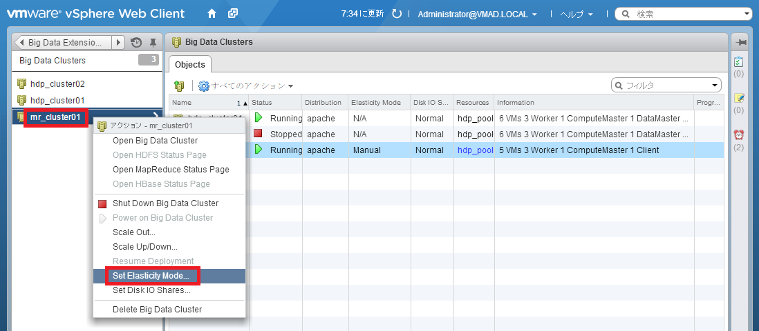Choose Open Big Data Cluster
This screenshot has width=759, height=331.
click(155, 141)
